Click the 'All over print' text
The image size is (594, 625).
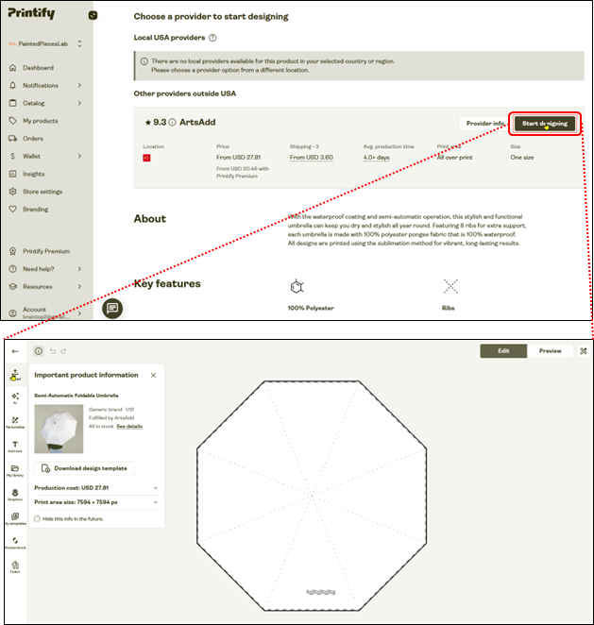click(x=454, y=158)
